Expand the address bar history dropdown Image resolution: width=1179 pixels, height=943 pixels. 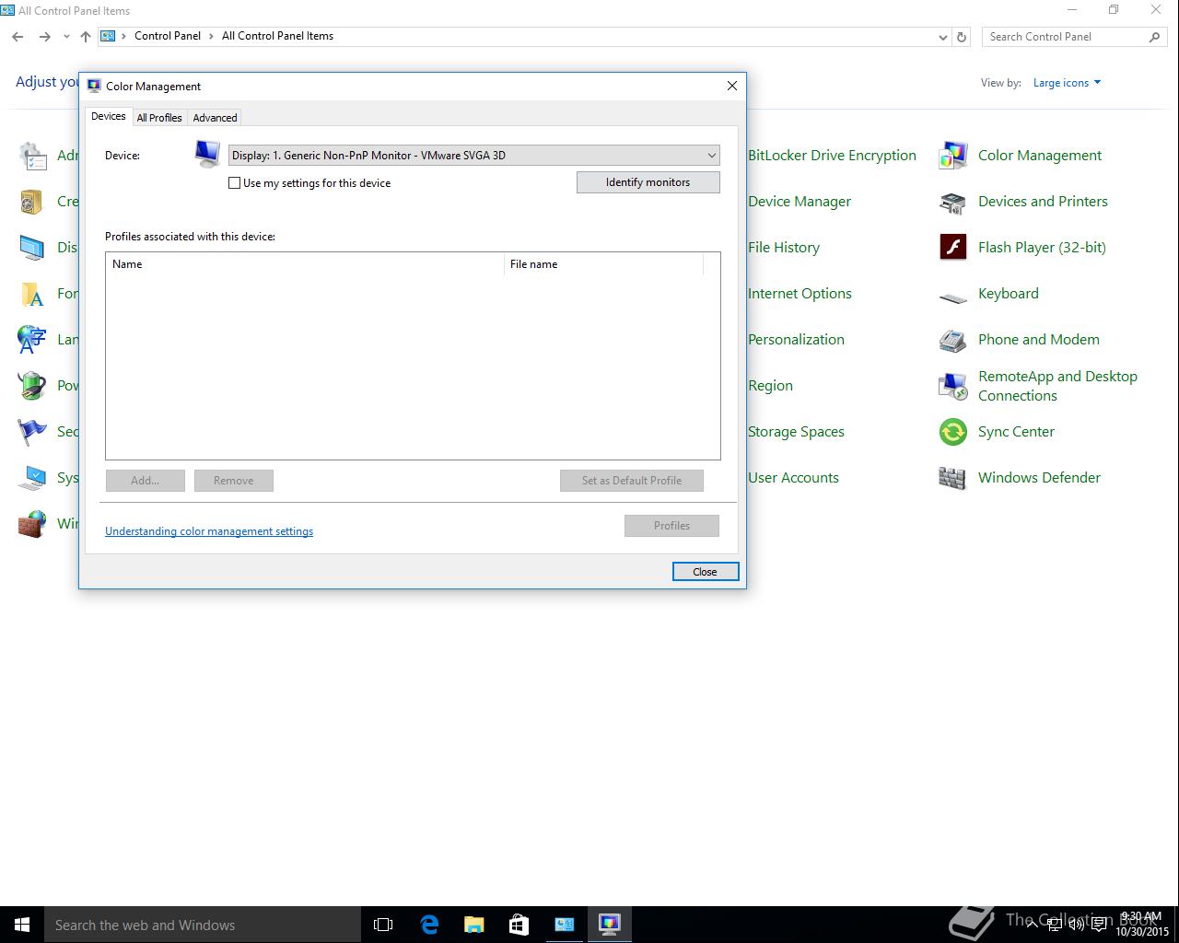point(942,37)
